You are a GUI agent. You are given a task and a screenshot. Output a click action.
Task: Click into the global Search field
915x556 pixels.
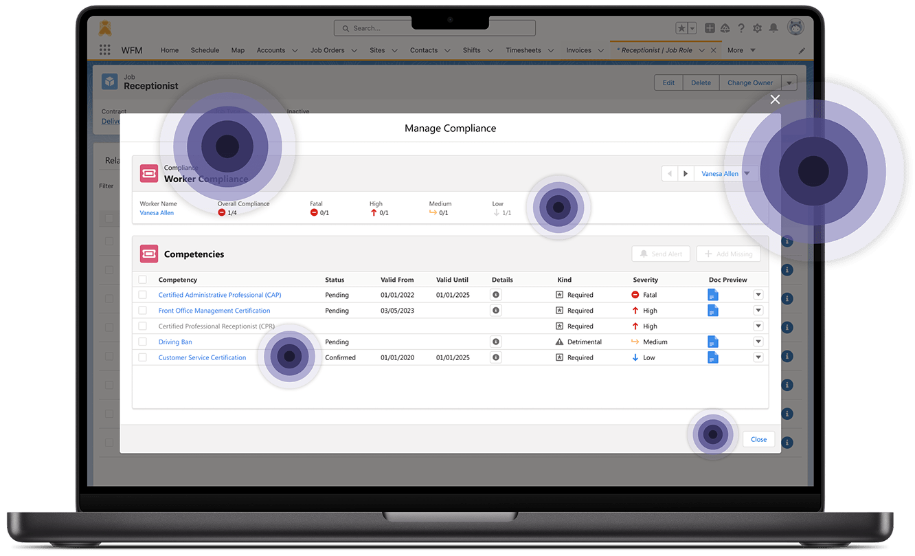pos(440,28)
